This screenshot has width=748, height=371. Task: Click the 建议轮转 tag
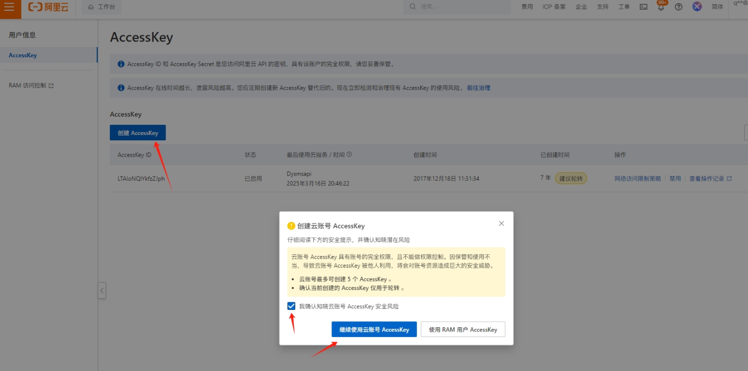pos(571,178)
